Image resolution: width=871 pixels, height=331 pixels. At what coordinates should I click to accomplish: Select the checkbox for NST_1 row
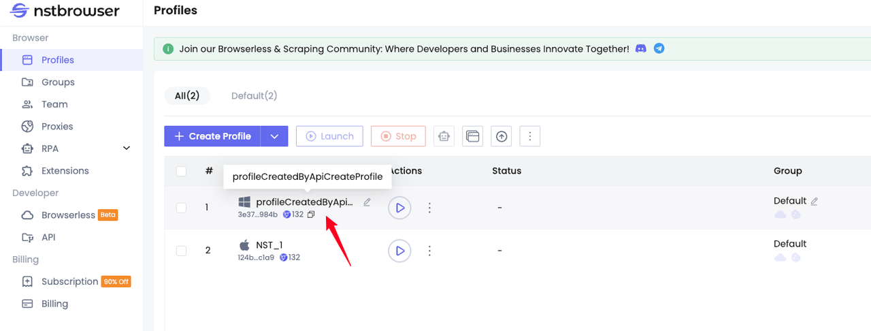[x=182, y=251]
